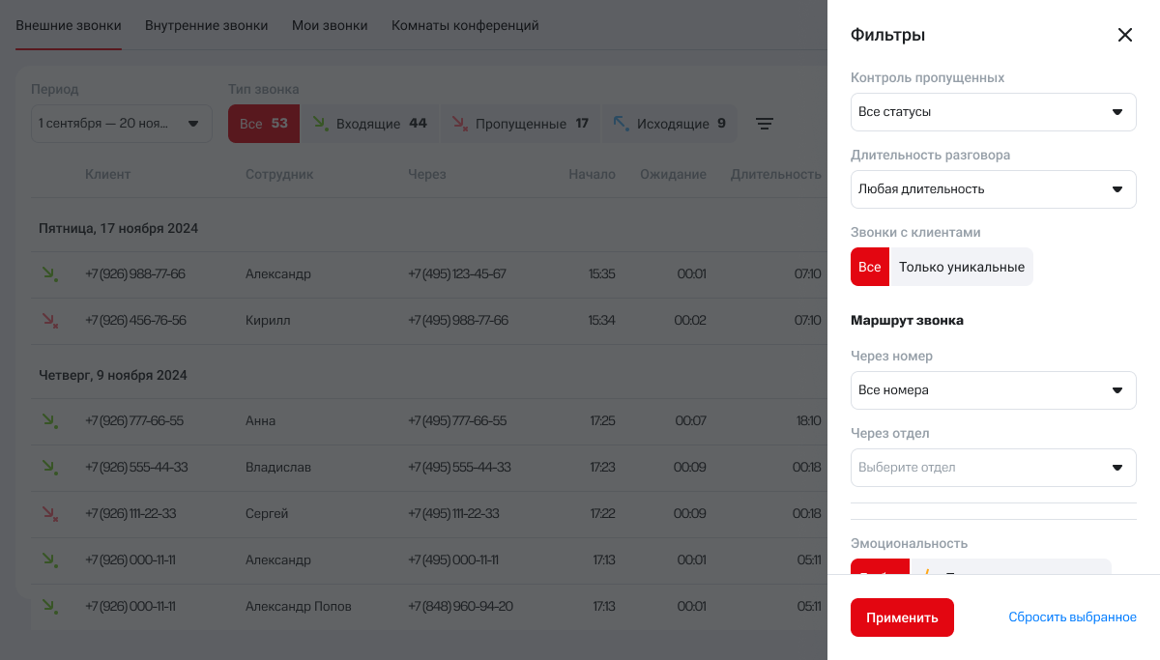Click Сбросить выбранное link
This screenshot has width=1160, height=660.
[1072, 617]
